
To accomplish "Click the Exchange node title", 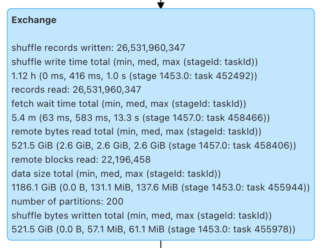I will (x=34, y=20).
